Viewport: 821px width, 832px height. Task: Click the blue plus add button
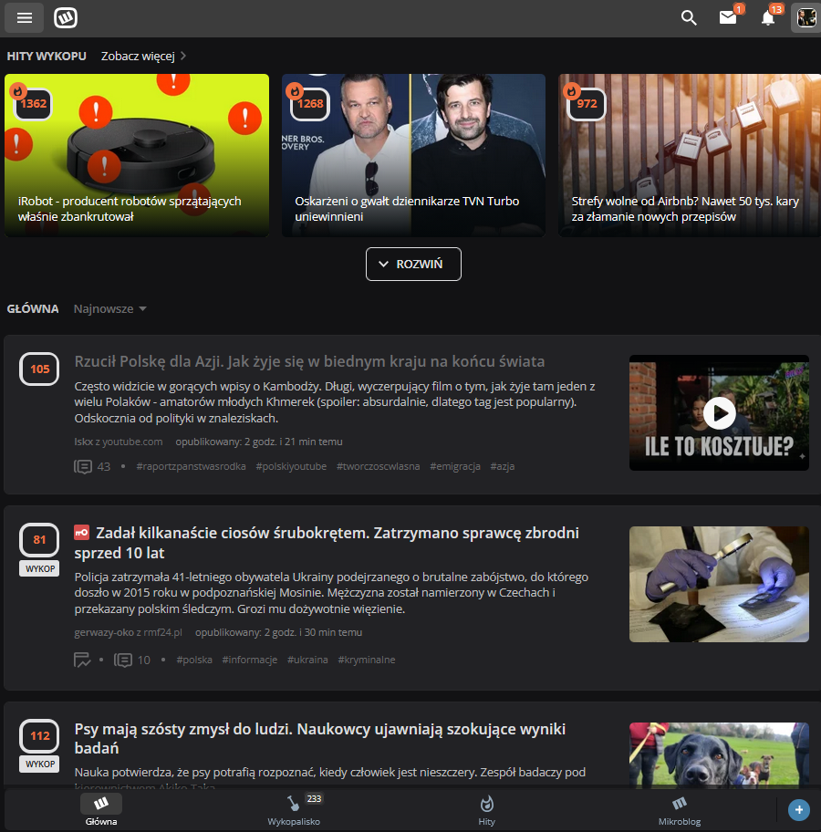[x=798, y=809]
